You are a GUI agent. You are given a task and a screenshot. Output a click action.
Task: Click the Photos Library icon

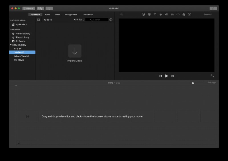click(13, 34)
